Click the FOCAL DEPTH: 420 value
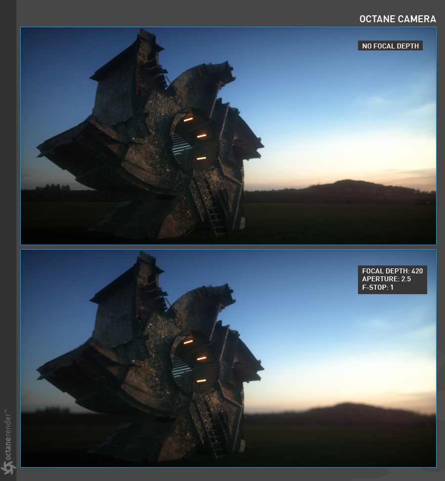Screen dimensions: 445x481 coord(392,271)
